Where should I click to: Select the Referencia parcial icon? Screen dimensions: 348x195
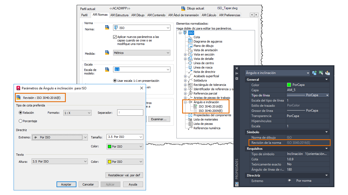[190, 93]
